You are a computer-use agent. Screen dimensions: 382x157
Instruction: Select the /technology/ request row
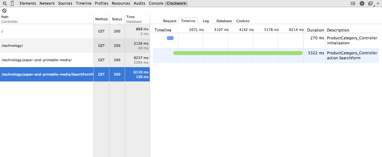point(47,46)
